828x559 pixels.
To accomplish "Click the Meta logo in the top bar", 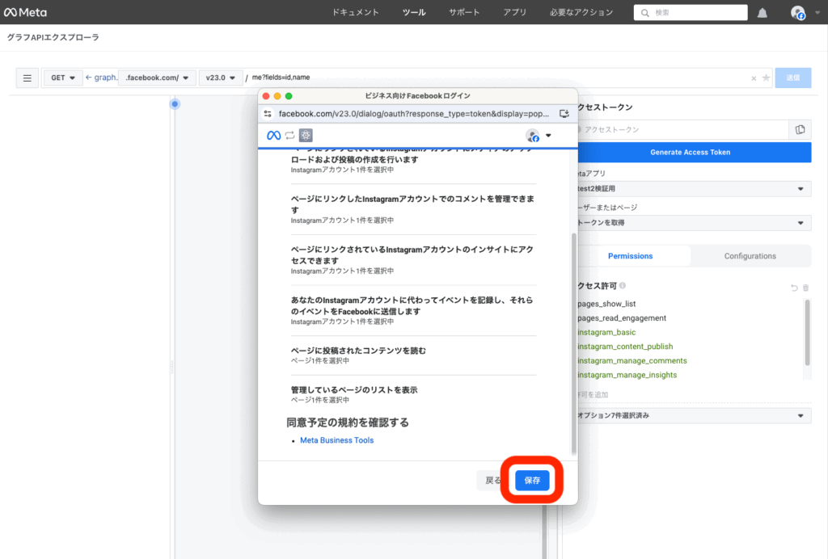I will tap(25, 12).
